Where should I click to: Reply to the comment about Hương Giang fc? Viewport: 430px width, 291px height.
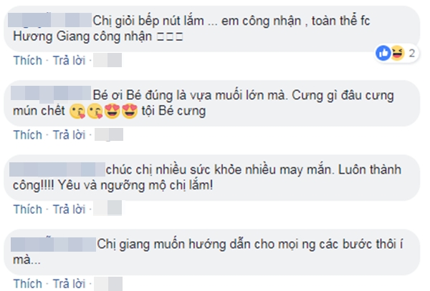pos(69,61)
